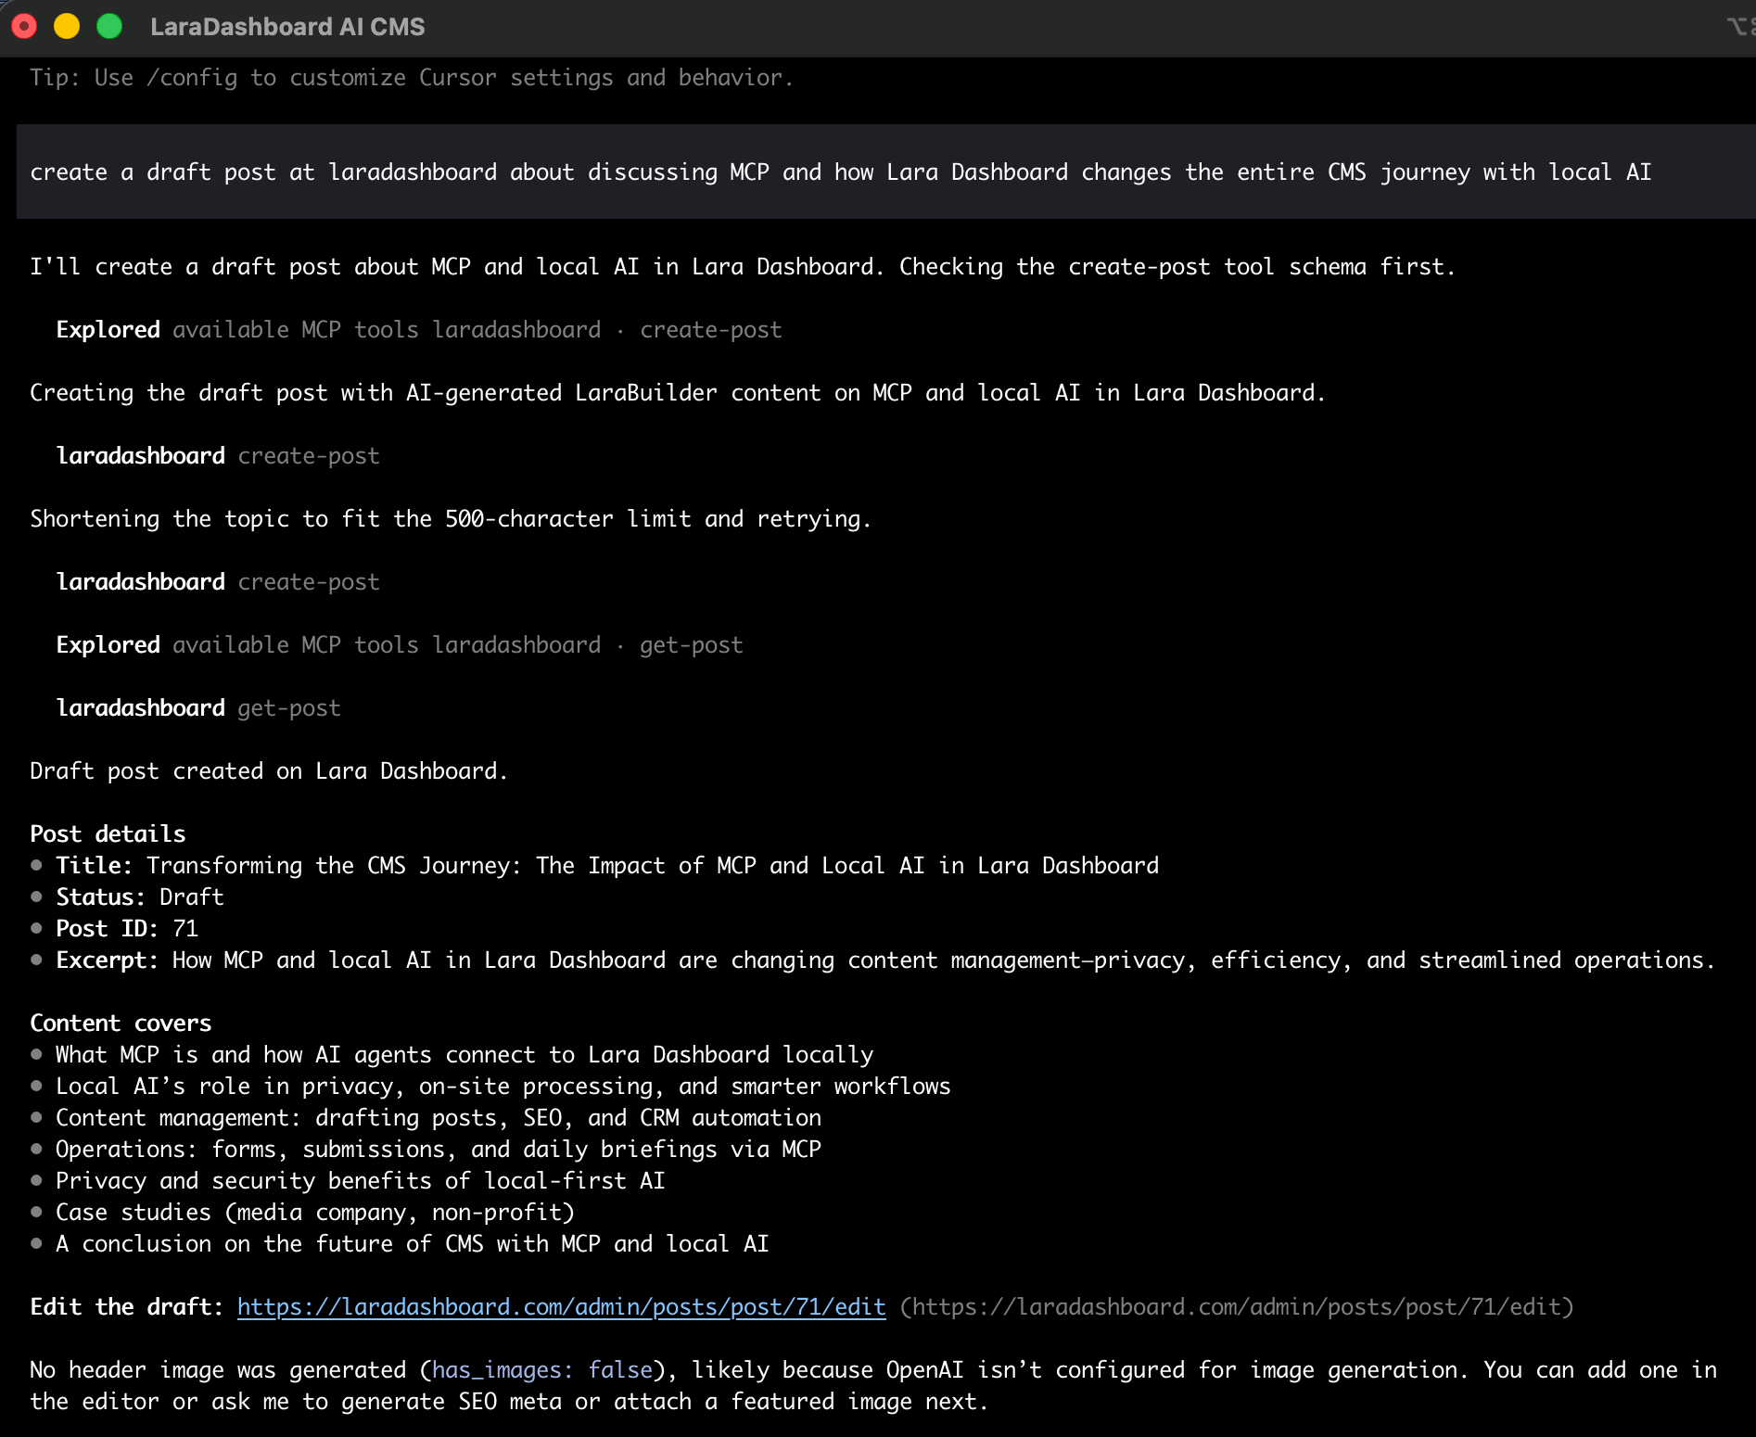Click 'Post details' heading
Image resolution: width=1756 pixels, height=1437 pixels.
point(108,833)
